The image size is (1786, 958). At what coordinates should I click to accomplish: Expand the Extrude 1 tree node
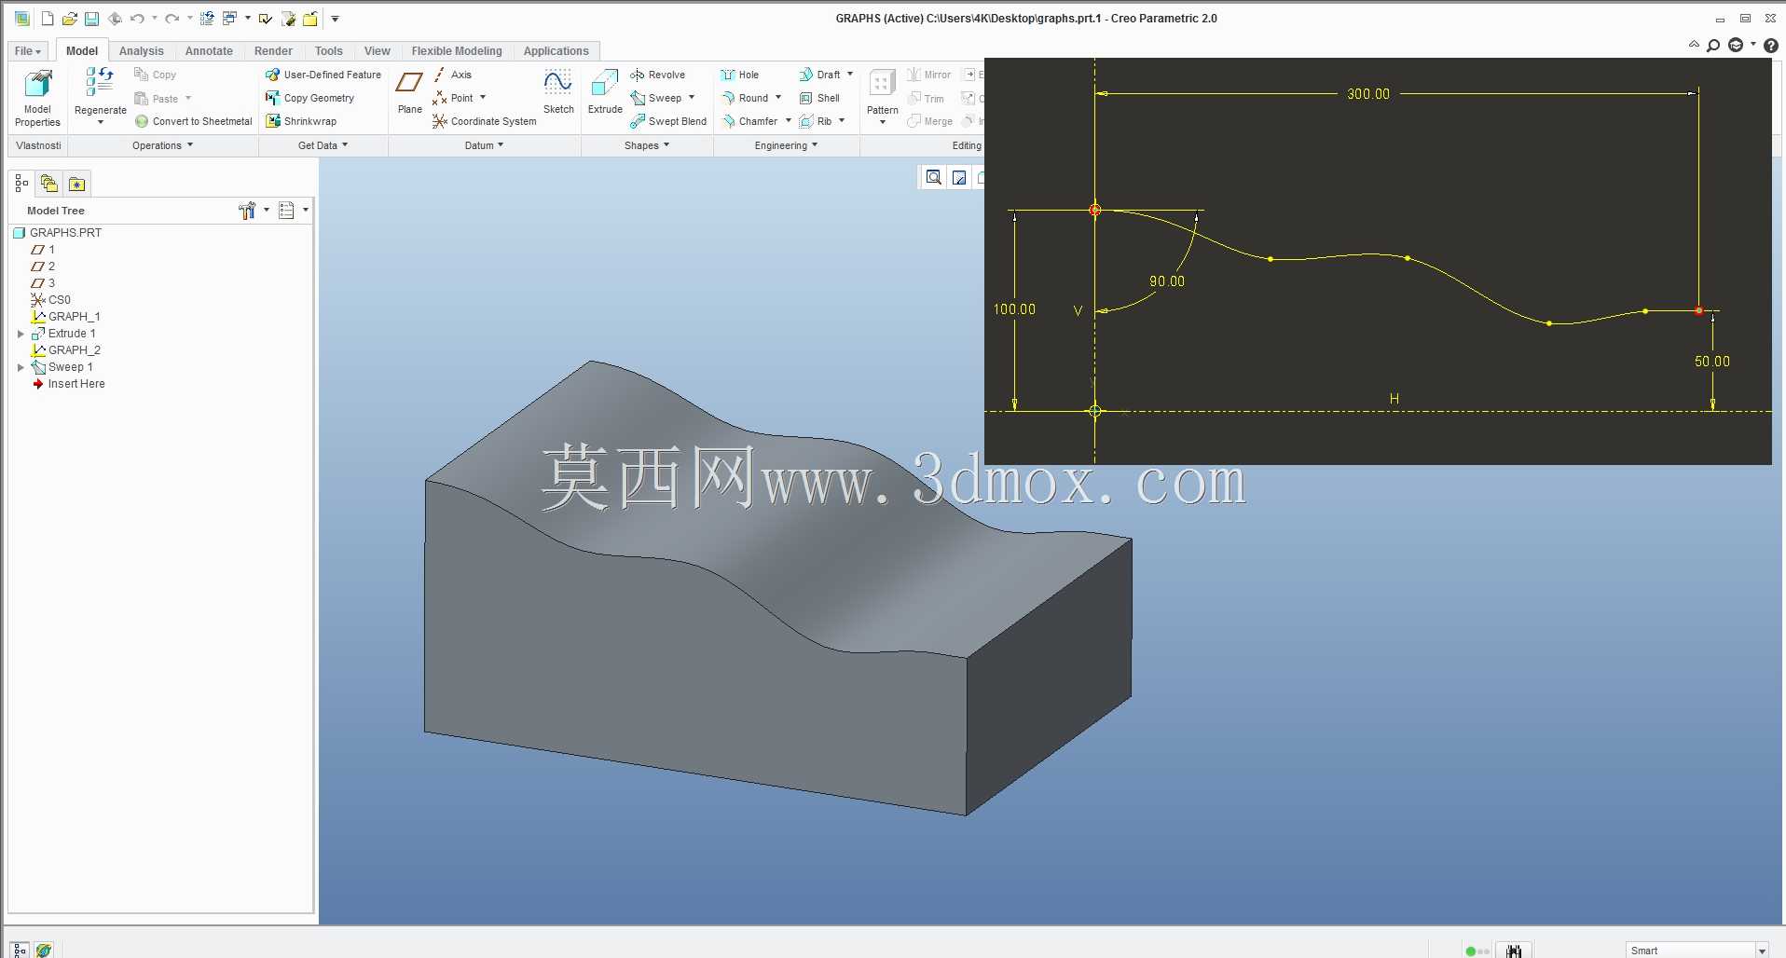(21, 334)
